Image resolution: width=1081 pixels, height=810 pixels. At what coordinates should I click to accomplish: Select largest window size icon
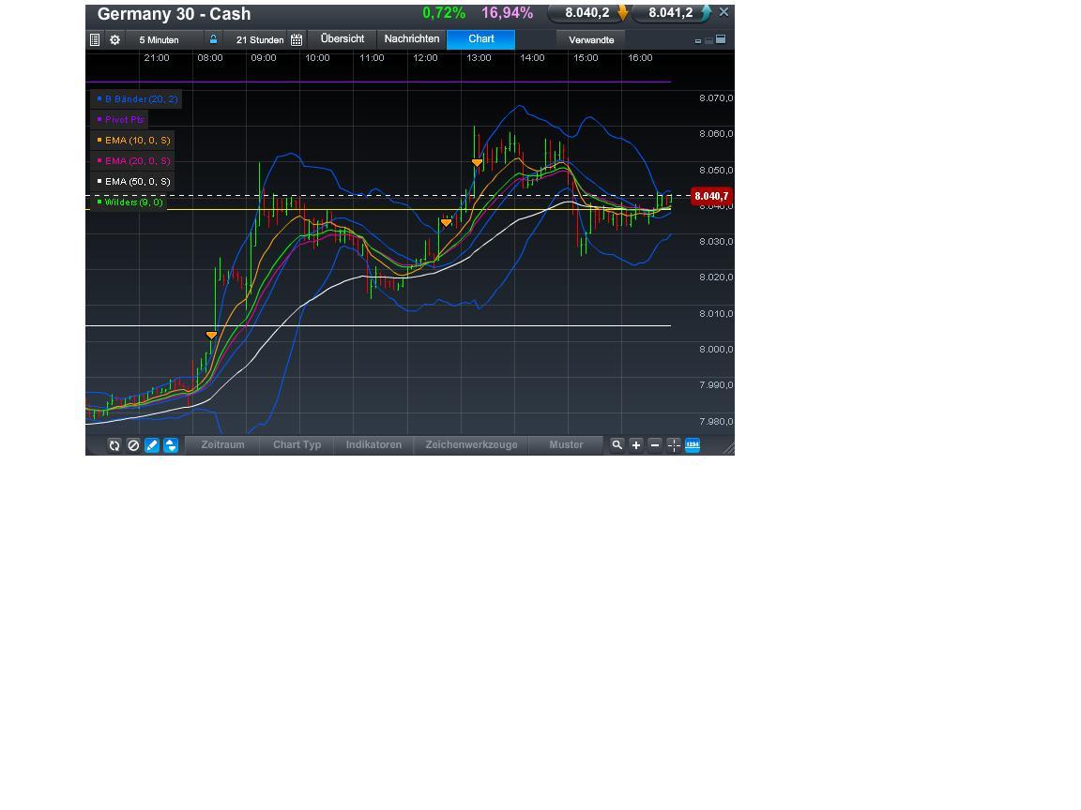pyautogui.click(x=721, y=39)
